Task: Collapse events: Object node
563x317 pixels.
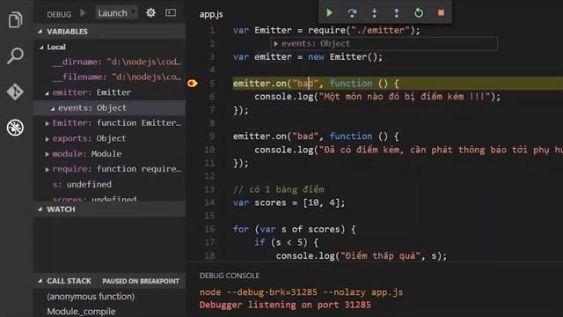Action: click(53, 108)
